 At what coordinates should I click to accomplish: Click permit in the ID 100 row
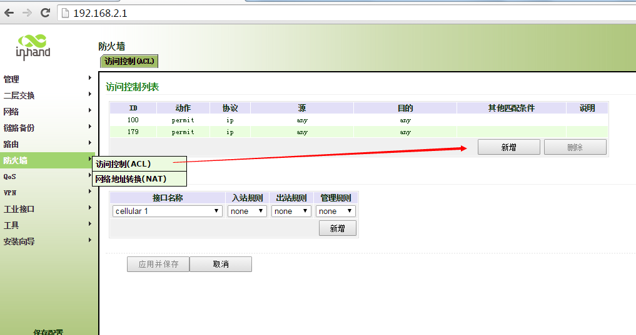tap(183, 120)
